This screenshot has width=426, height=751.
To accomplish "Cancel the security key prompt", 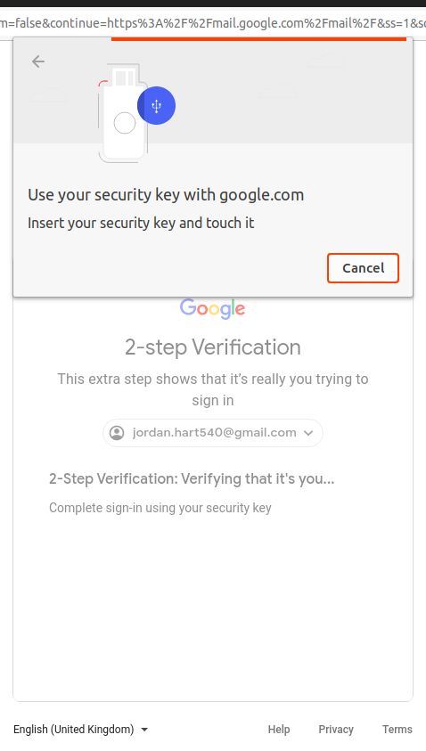I will 364,268.
